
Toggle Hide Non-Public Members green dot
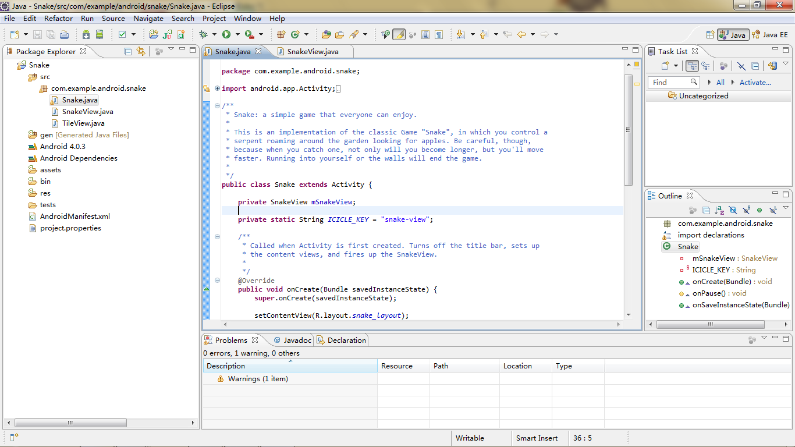point(759,210)
